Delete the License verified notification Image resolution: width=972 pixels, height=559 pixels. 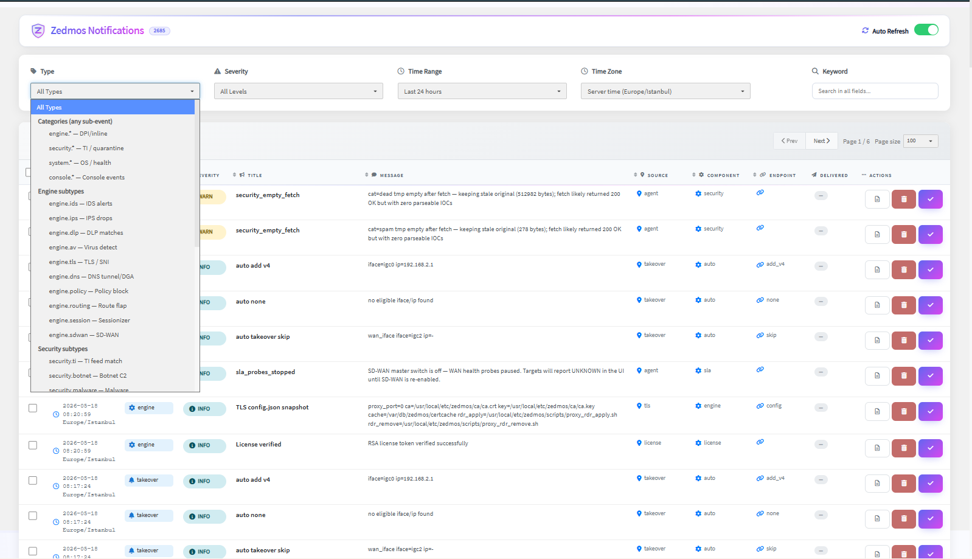(904, 448)
